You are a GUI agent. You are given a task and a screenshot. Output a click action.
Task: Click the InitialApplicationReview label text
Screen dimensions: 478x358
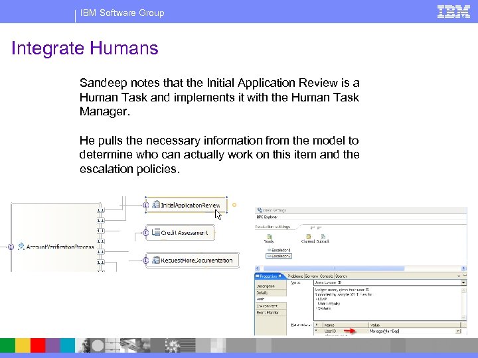[x=191, y=205]
